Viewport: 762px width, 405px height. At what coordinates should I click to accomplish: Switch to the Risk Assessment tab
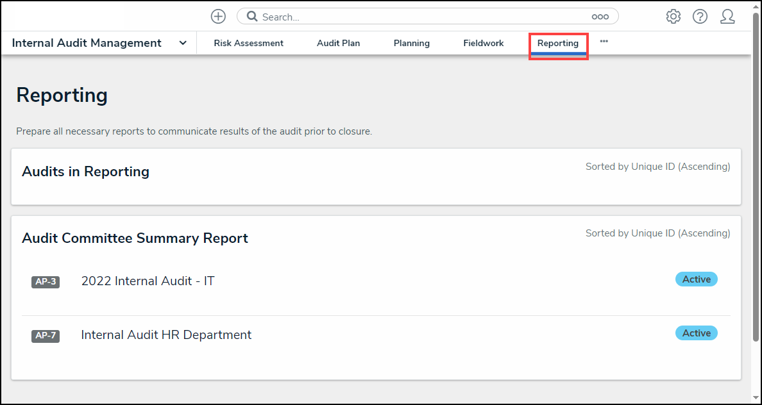coord(248,43)
